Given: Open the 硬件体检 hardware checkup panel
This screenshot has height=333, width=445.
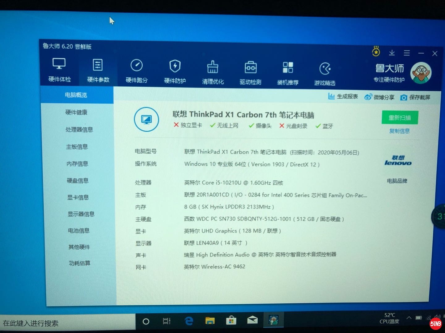Looking at the screenshot, I should [59, 71].
